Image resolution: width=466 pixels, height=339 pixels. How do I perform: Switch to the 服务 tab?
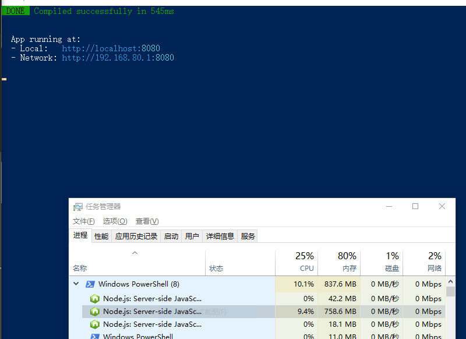pyautogui.click(x=248, y=236)
